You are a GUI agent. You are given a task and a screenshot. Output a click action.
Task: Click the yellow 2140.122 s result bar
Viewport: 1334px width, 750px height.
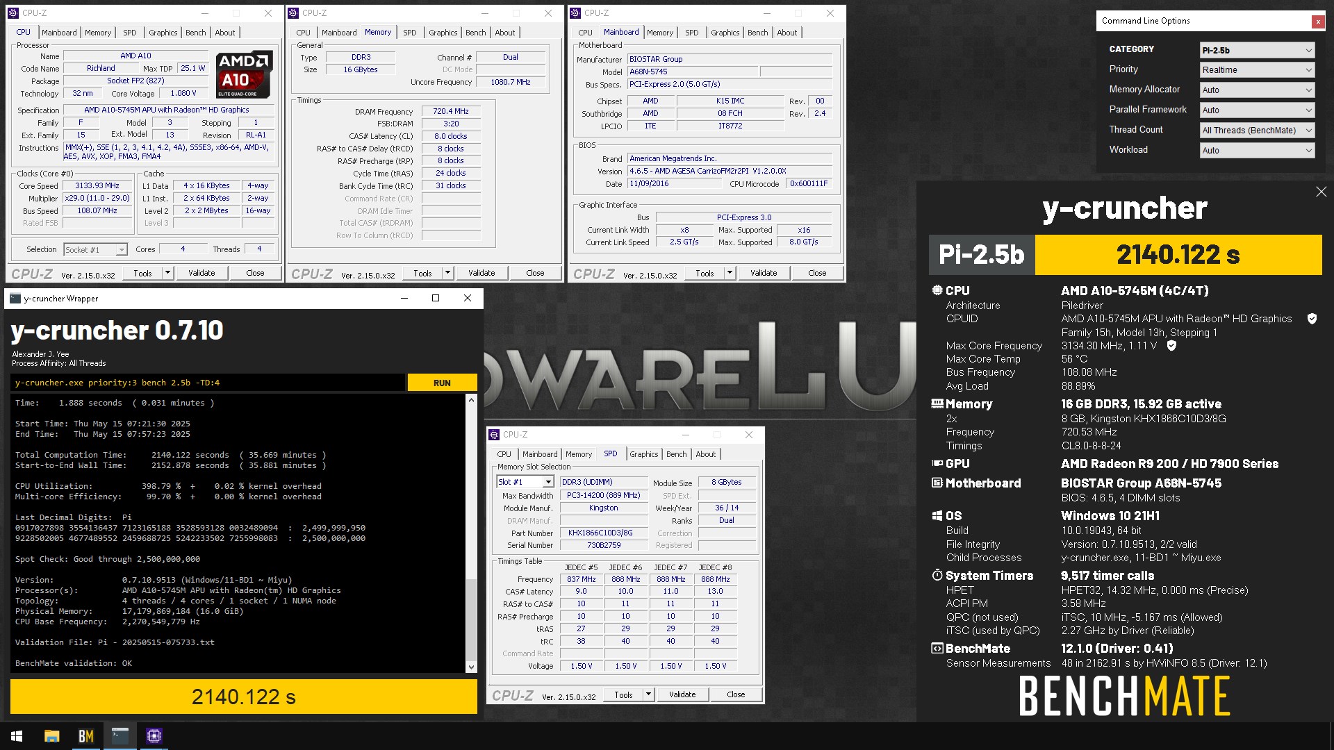tap(244, 697)
